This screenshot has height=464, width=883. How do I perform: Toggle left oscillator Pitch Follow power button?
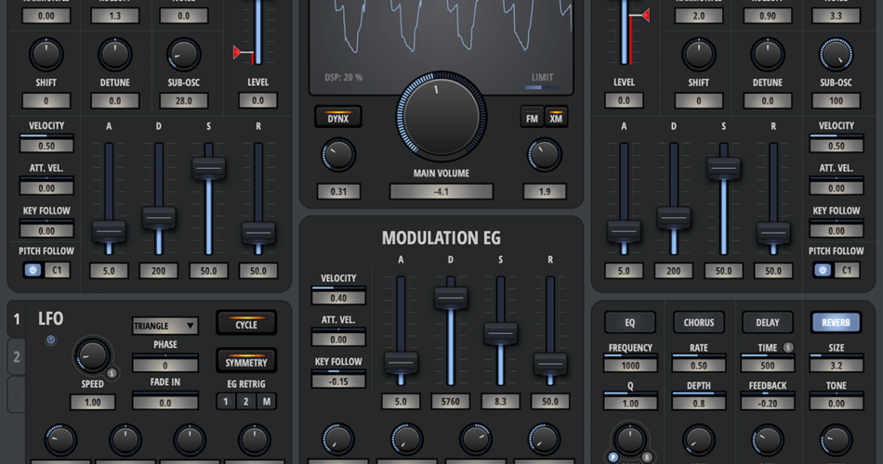[x=33, y=271]
